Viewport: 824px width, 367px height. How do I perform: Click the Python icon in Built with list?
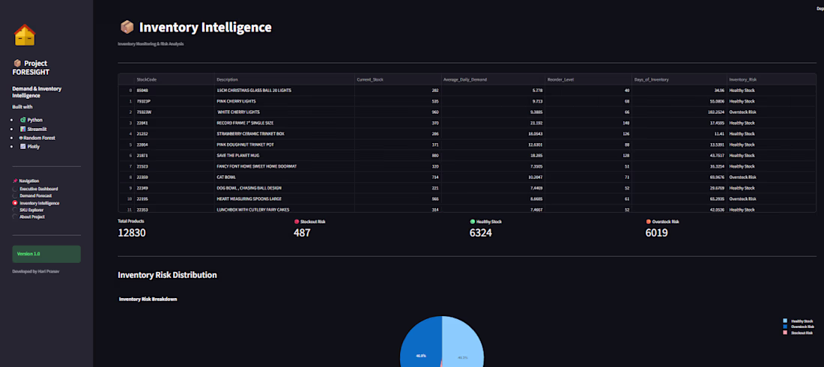coord(22,120)
